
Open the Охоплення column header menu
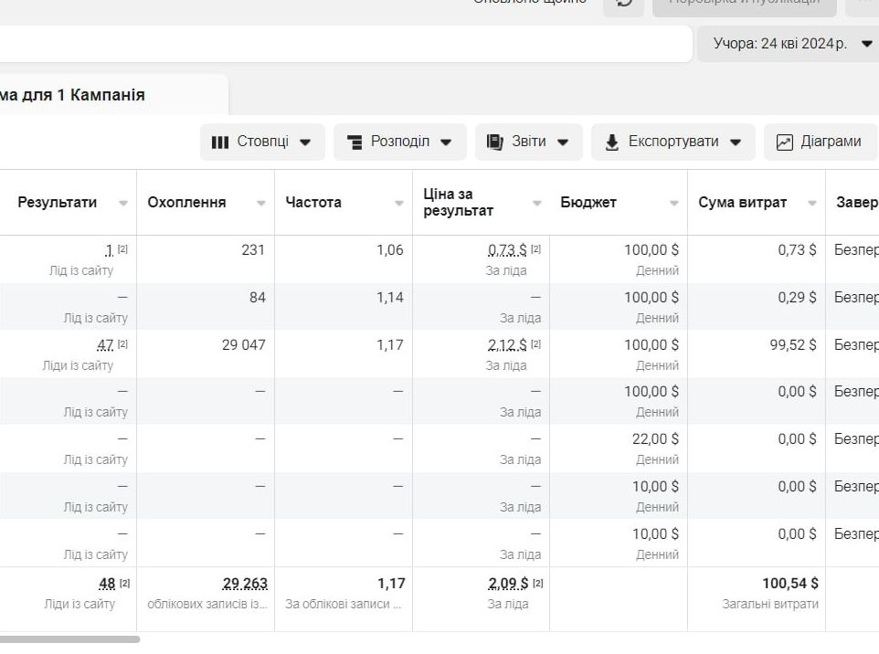tap(261, 203)
